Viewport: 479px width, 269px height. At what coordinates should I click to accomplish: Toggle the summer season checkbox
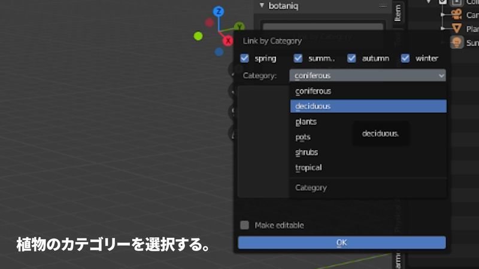[298, 58]
